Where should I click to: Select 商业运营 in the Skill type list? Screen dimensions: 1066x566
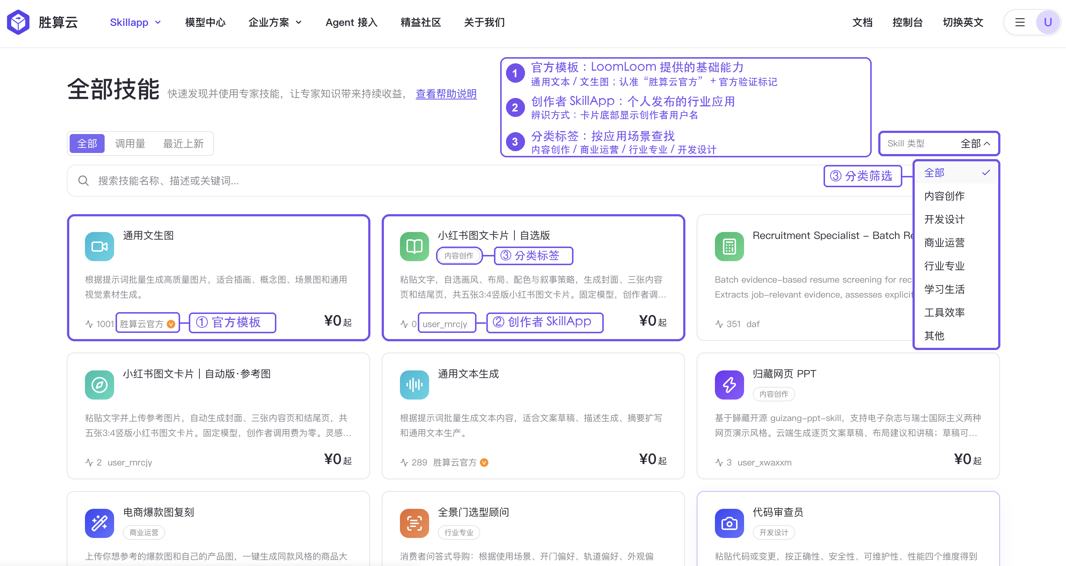click(x=956, y=243)
